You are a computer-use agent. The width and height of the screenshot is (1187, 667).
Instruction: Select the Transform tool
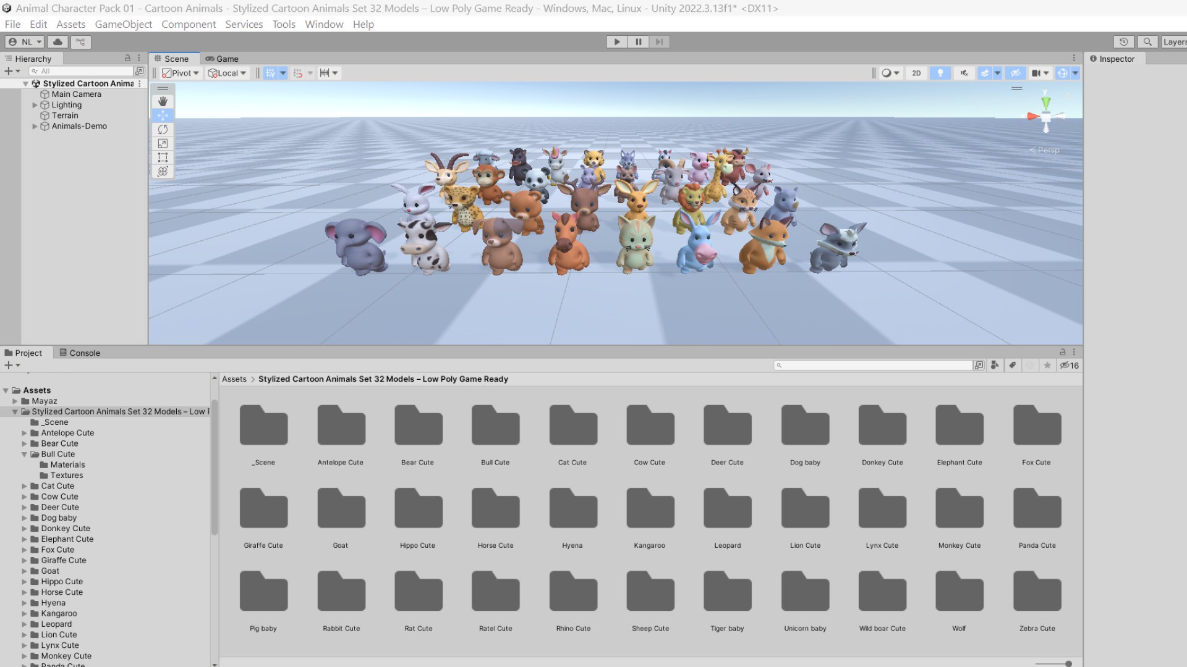tap(163, 172)
